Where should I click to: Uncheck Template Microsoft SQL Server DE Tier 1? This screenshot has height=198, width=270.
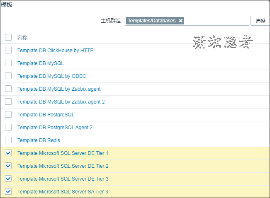point(8,153)
